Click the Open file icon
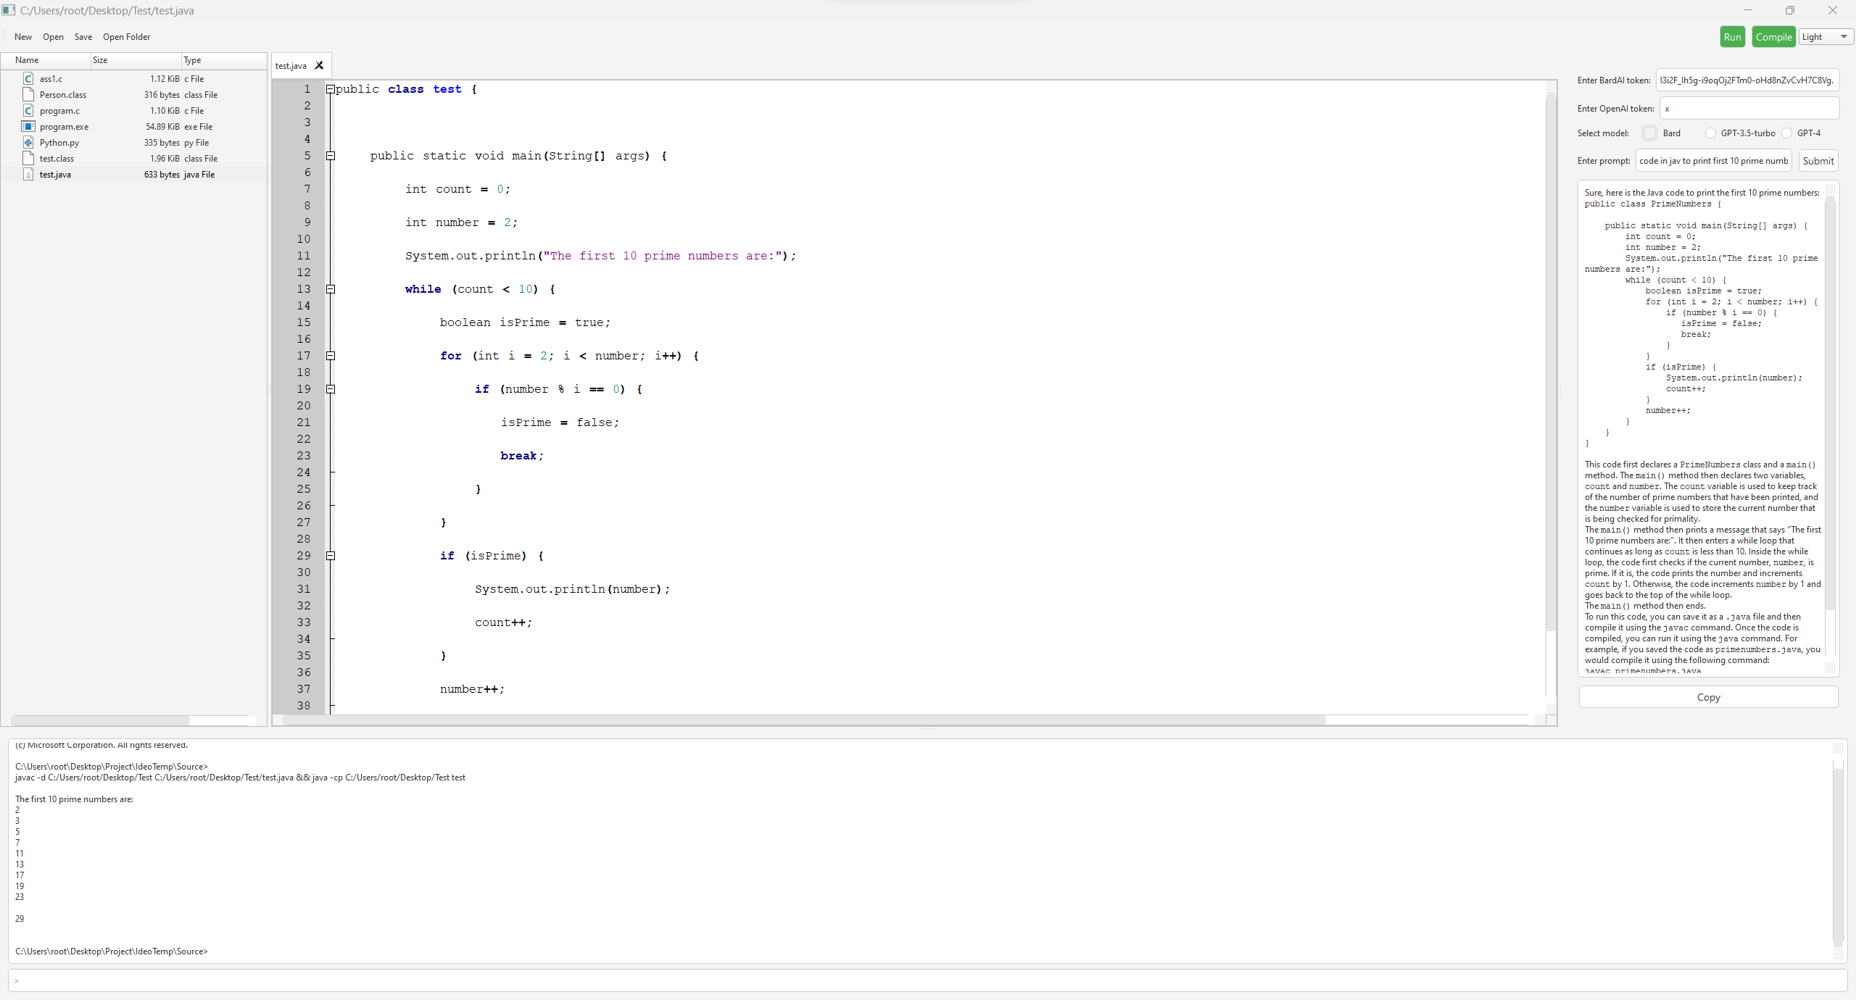Screen dimensions: 1856x1000 point(51,37)
